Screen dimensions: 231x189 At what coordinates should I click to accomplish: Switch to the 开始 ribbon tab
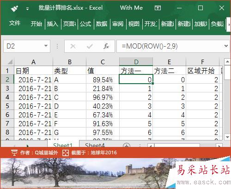click(x=36, y=24)
